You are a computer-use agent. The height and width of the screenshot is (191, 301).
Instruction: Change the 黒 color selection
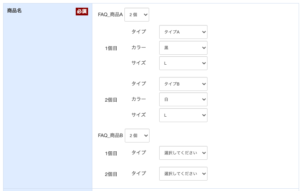pos(183,48)
